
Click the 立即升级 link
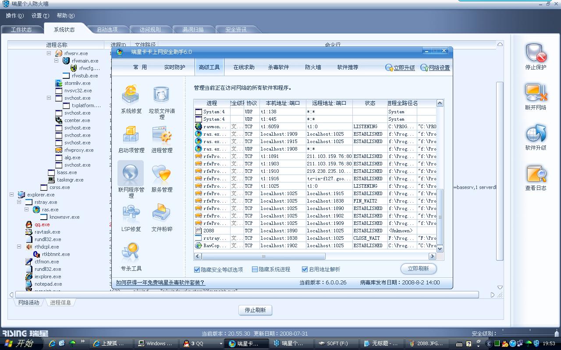click(400, 68)
